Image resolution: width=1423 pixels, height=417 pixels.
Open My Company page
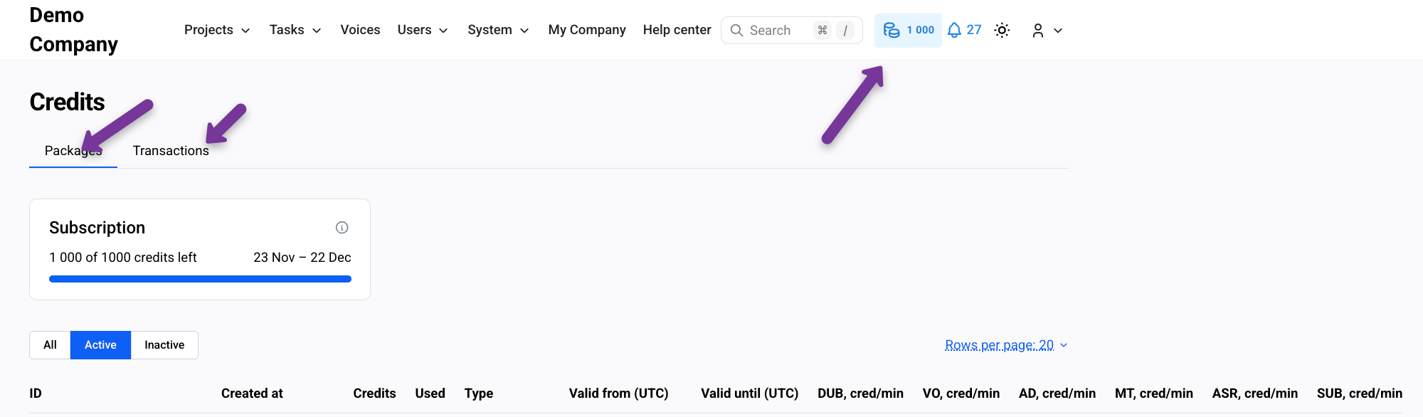[587, 30]
